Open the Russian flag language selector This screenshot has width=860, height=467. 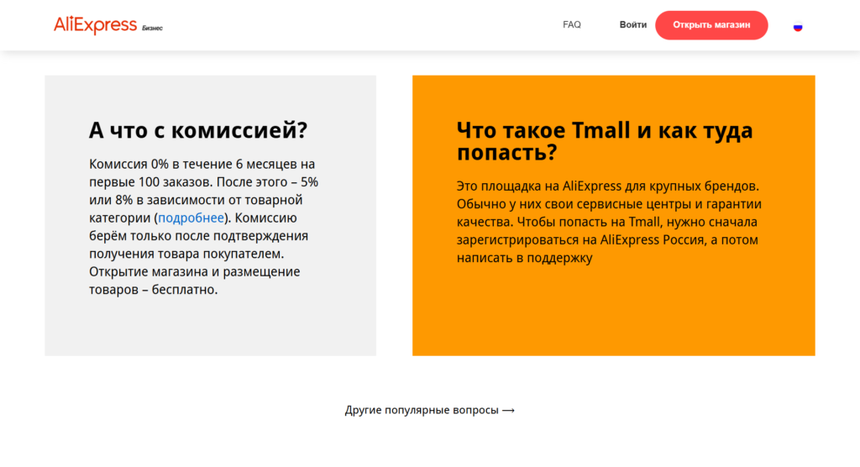click(798, 26)
